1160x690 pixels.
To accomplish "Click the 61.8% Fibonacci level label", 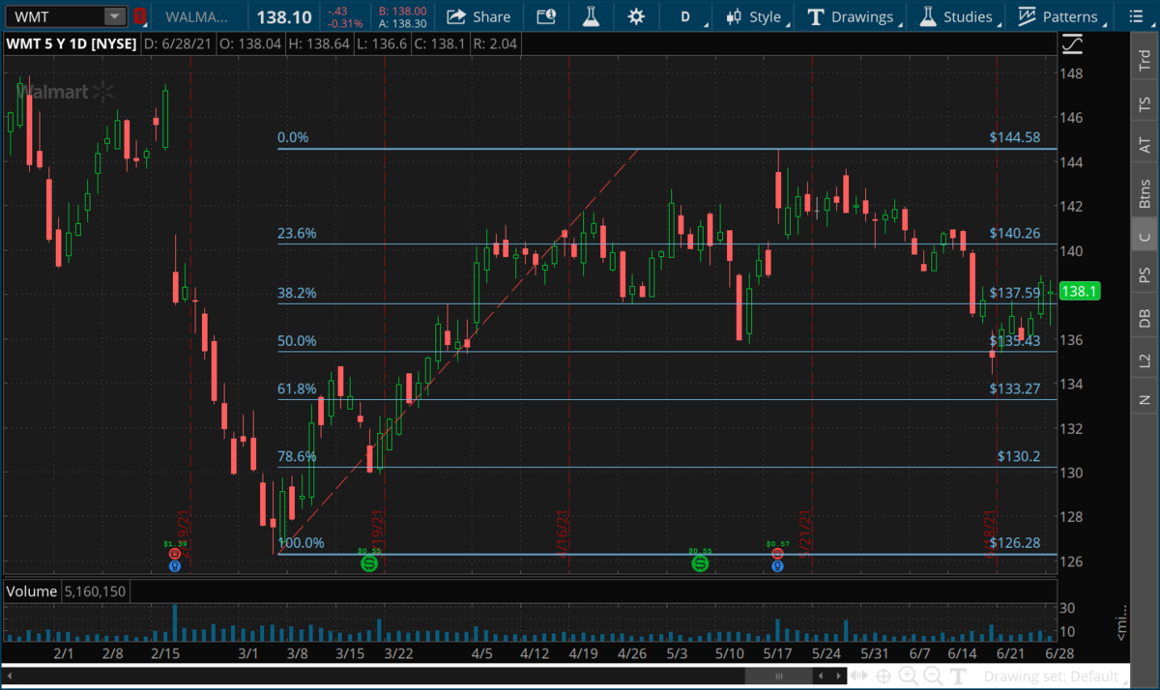I will (x=297, y=388).
